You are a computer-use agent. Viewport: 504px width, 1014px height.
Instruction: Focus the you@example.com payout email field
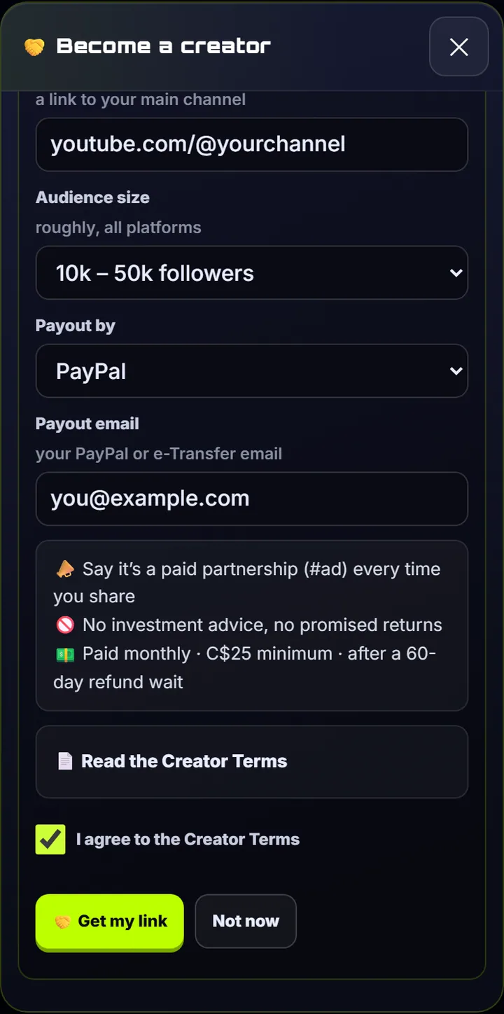pyautogui.click(x=252, y=499)
